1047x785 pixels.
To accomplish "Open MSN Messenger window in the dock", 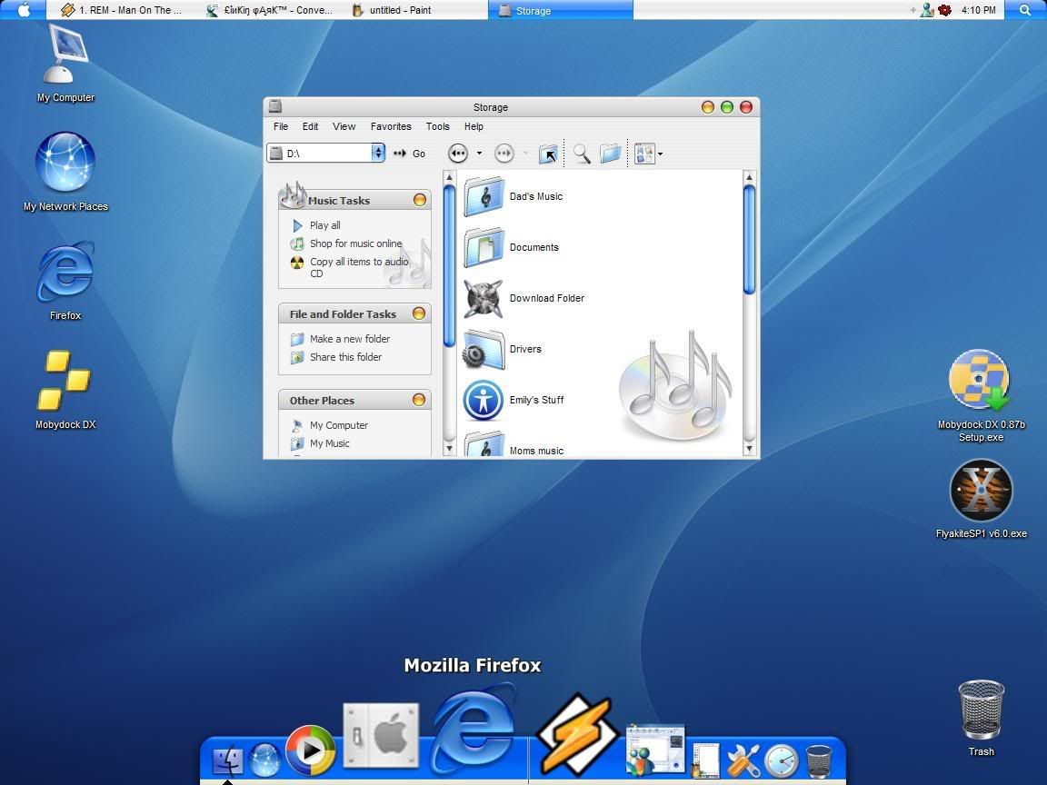I will (655, 751).
